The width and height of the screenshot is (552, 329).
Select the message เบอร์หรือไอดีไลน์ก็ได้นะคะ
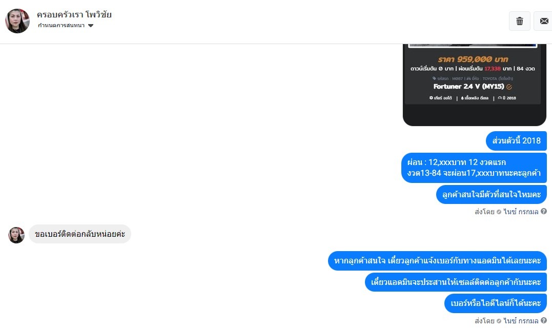point(496,303)
